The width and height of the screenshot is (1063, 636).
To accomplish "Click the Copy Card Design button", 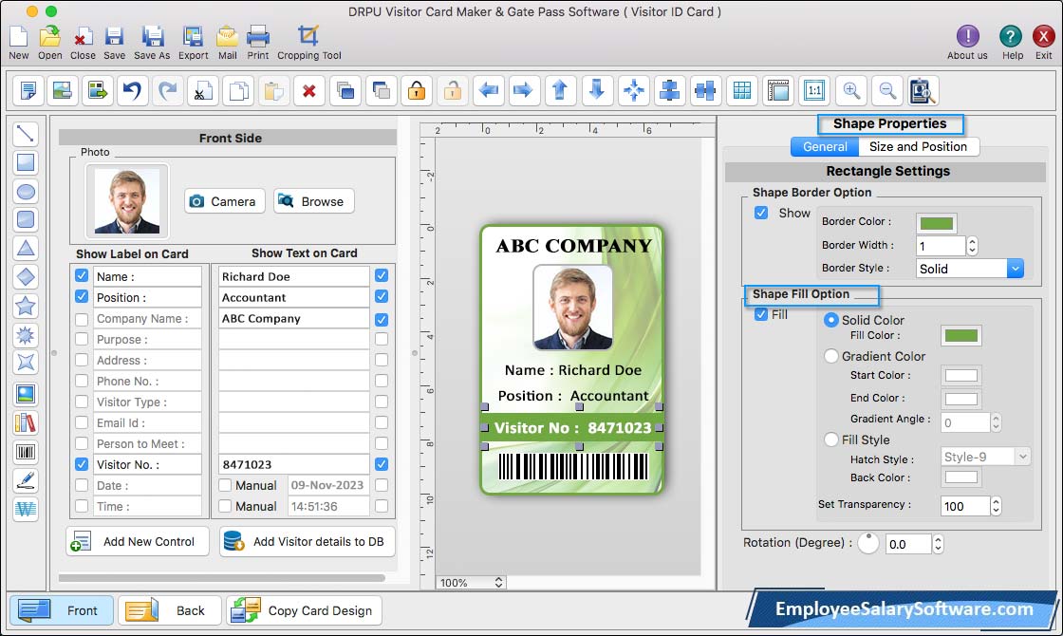I will (x=305, y=610).
